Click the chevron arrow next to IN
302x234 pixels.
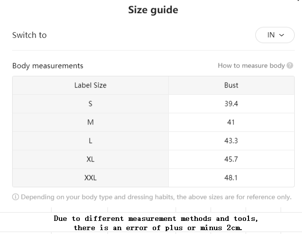[x=282, y=35]
